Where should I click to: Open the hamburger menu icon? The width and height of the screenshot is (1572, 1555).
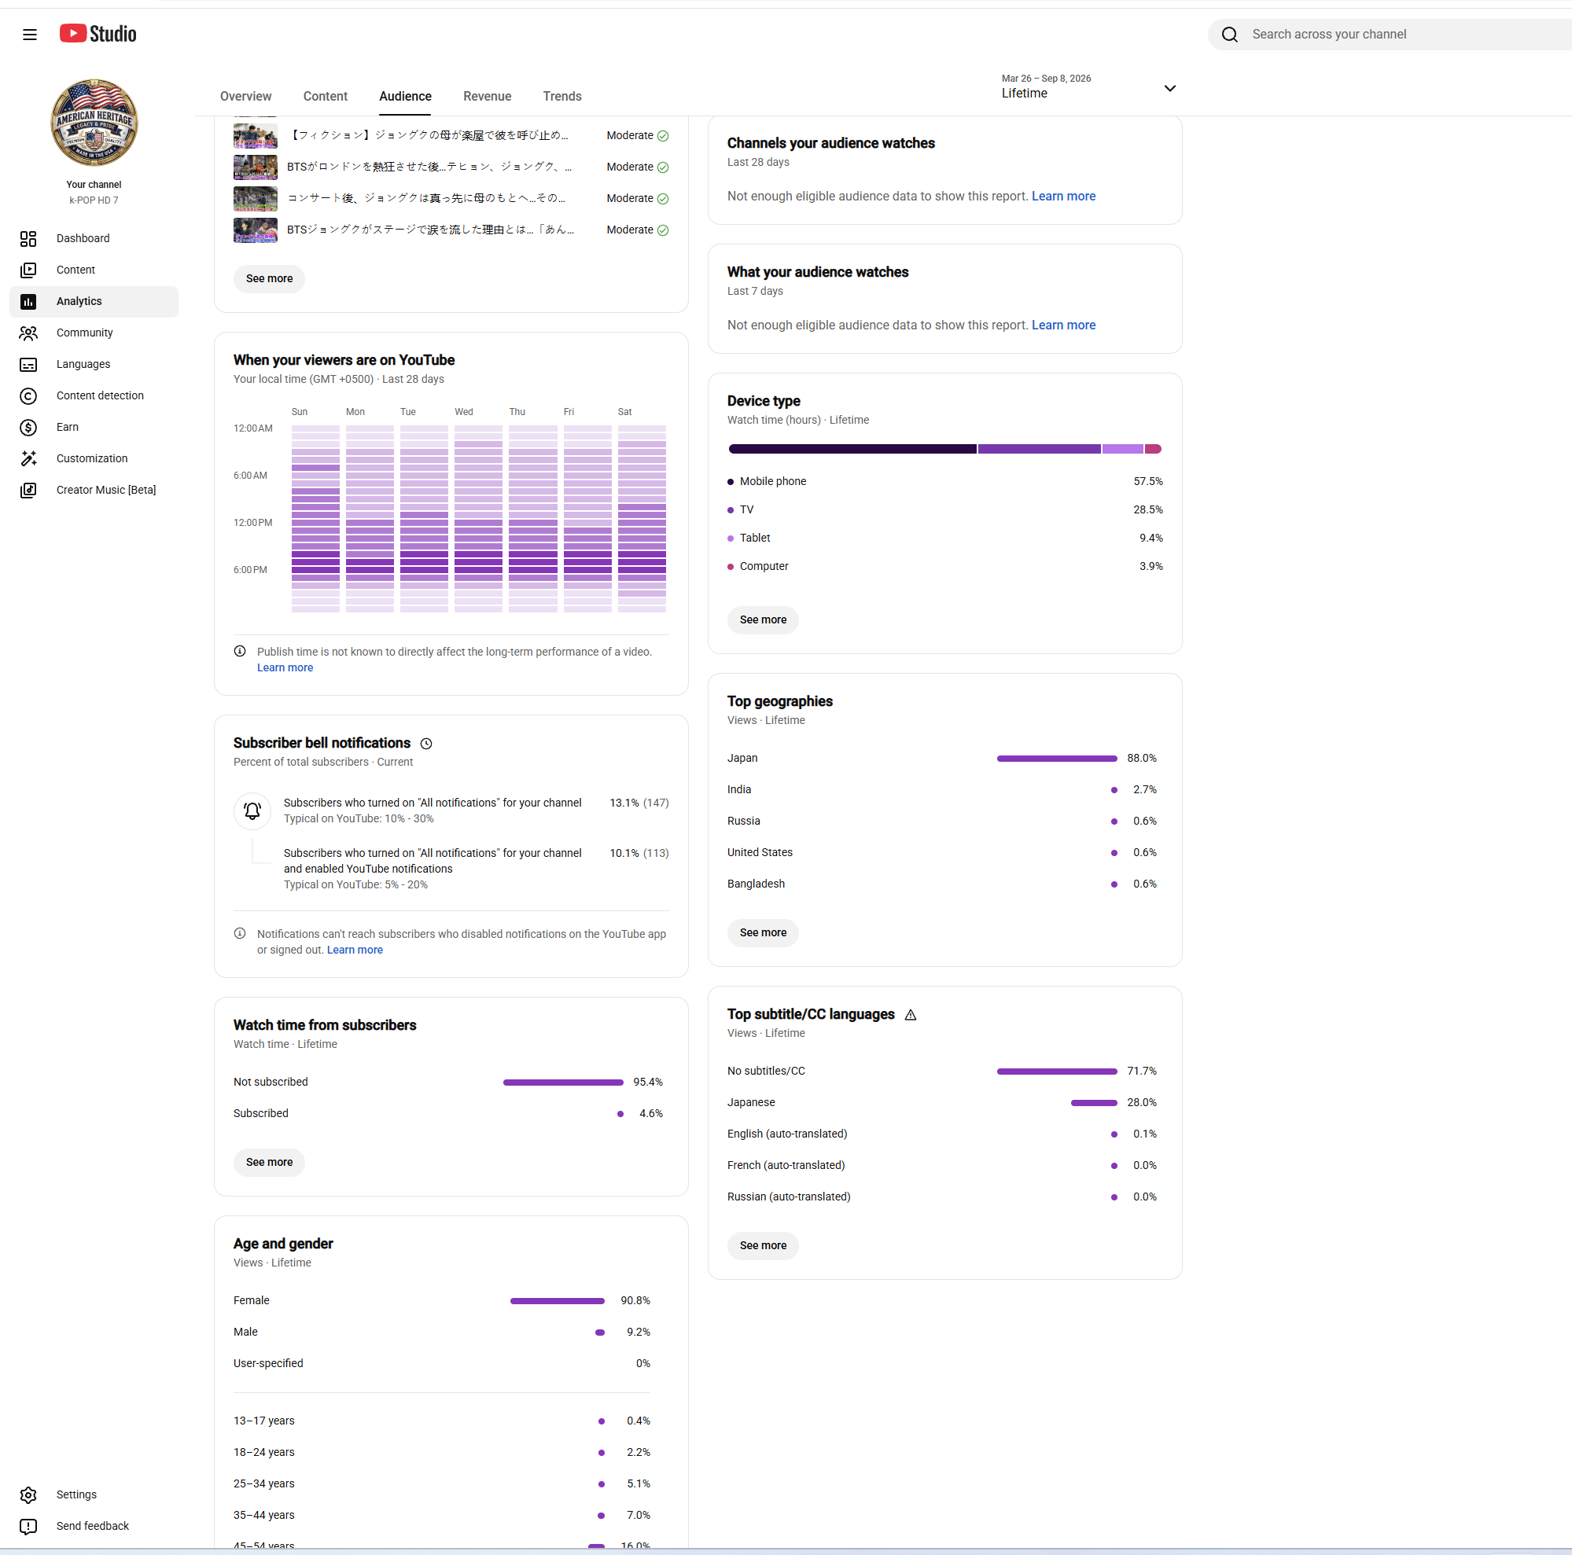(29, 34)
